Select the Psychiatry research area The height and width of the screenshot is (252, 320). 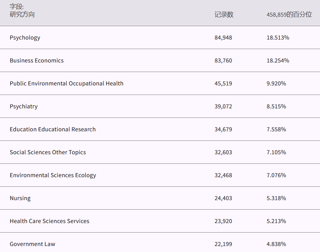tap(24, 107)
